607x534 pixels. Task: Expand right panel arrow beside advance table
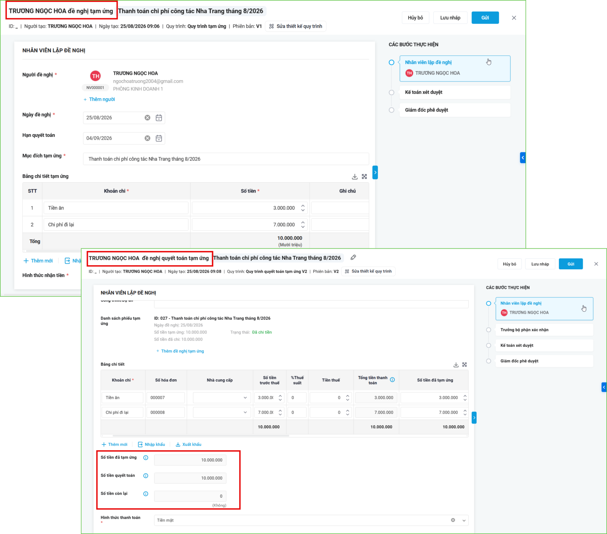[375, 172]
